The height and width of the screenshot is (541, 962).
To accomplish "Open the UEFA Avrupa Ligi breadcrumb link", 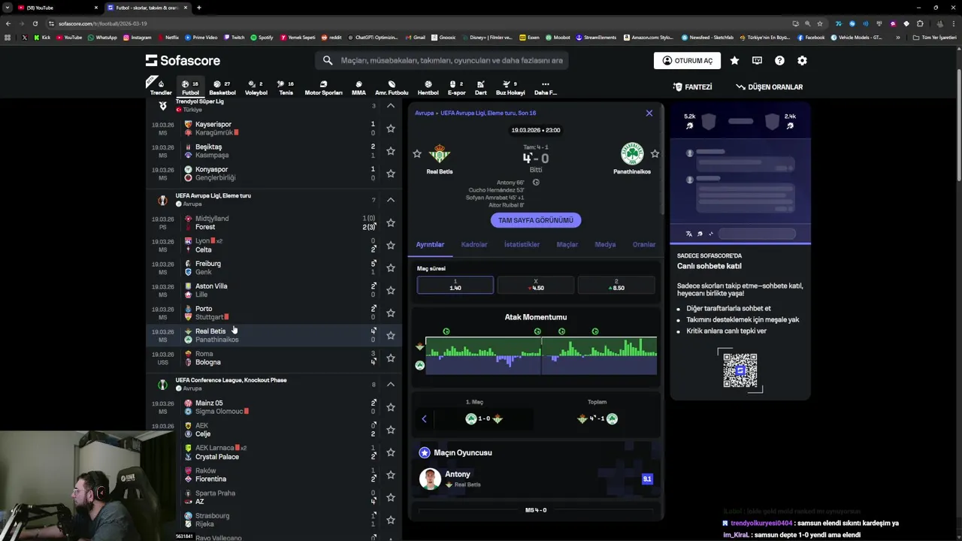I will click(x=489, y=113).
